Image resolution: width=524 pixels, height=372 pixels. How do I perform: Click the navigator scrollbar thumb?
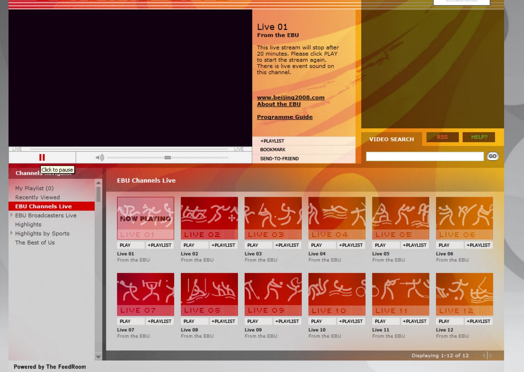pyautogui.click(x=98, y=194)
